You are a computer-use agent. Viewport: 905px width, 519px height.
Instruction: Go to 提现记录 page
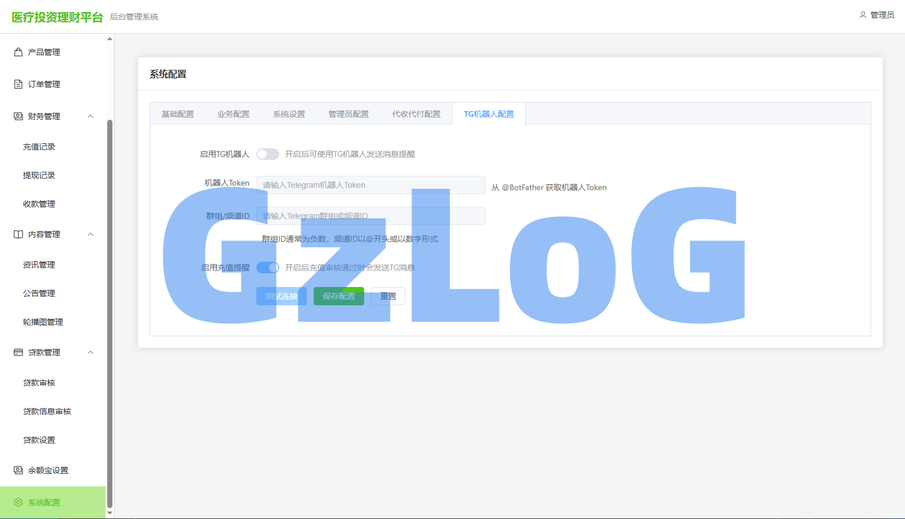[x=53, y=175]
